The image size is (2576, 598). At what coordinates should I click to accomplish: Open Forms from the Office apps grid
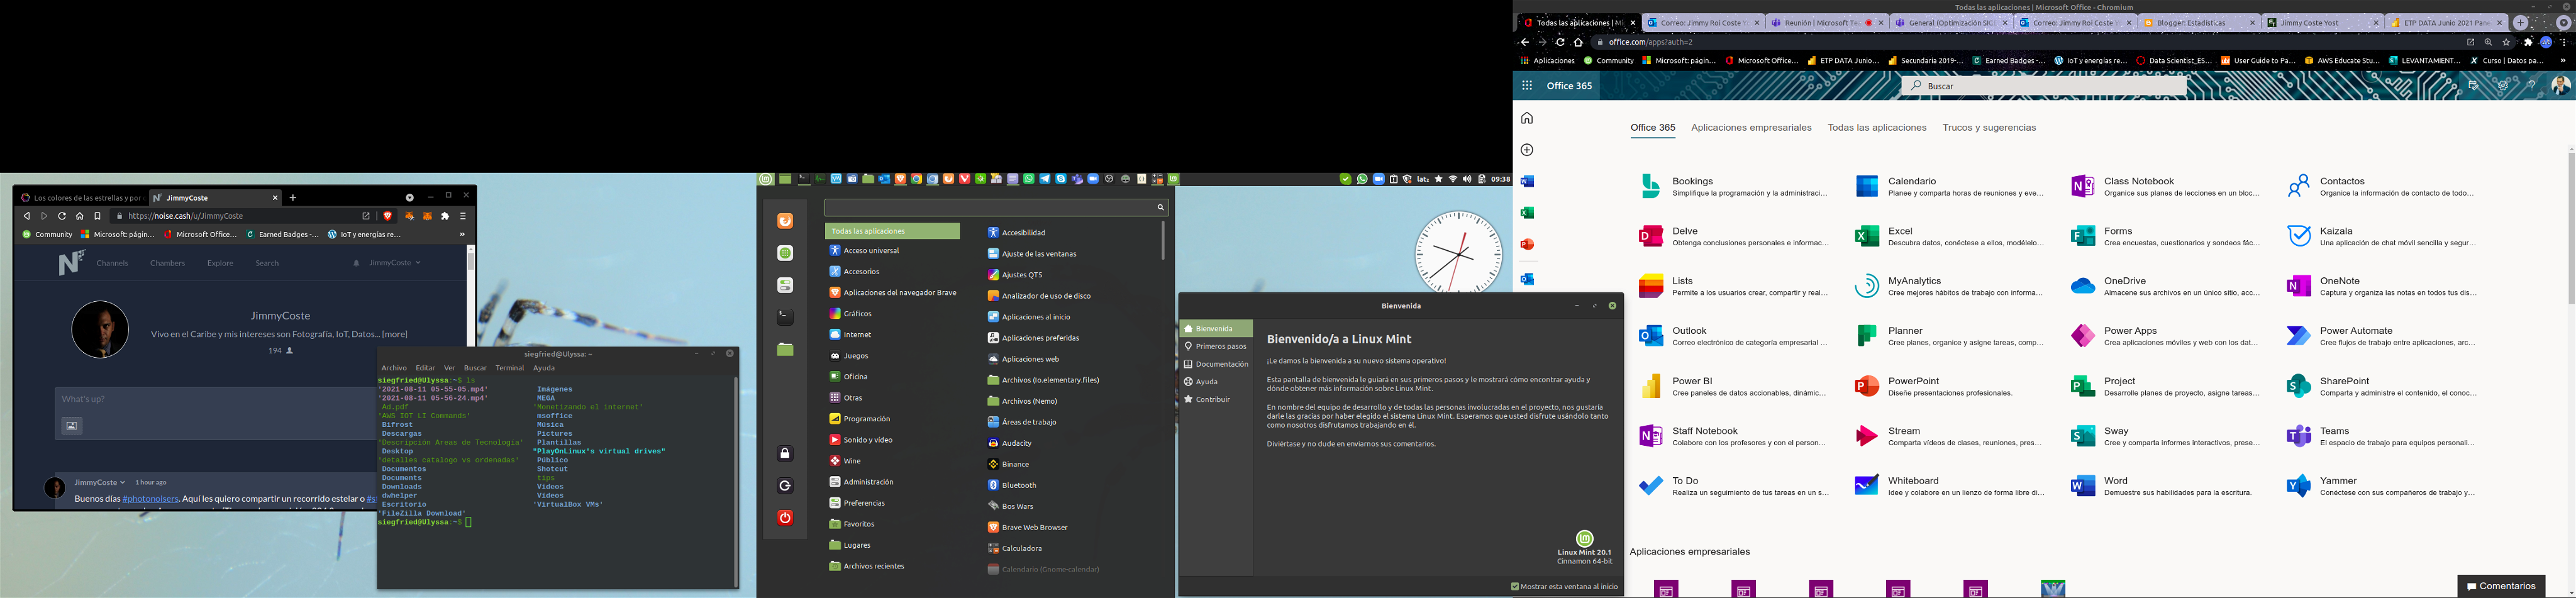coord(2165,236)
